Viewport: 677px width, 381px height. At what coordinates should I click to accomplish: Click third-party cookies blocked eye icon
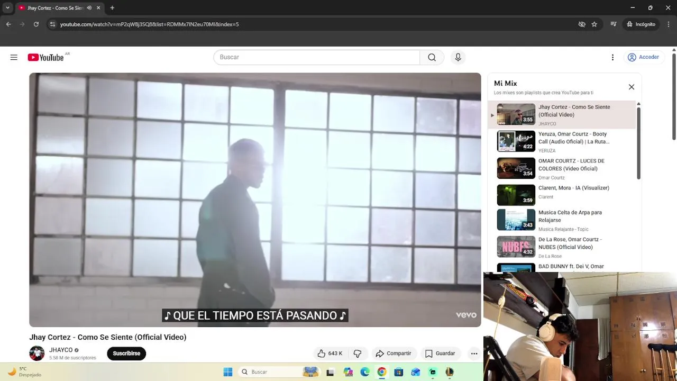(x=582, y=24)
